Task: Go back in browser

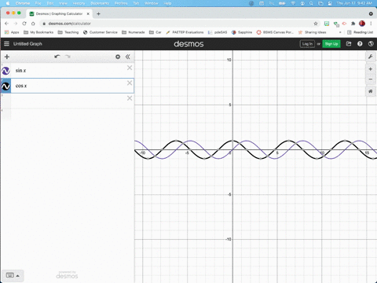Action: [6, 24]
